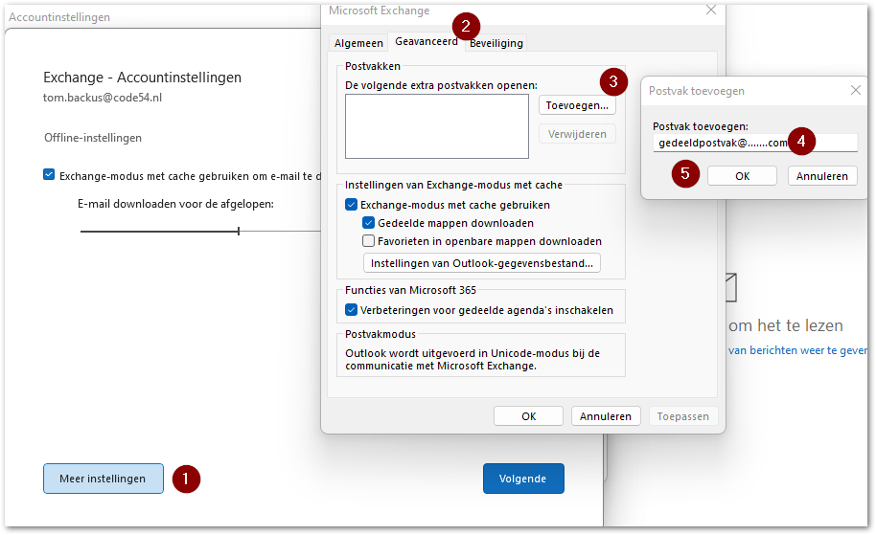Image resolution: width=876 pixels, height=535 pixels.
Task: Close the Microsoft Exchange dialog
Action: 710,10
